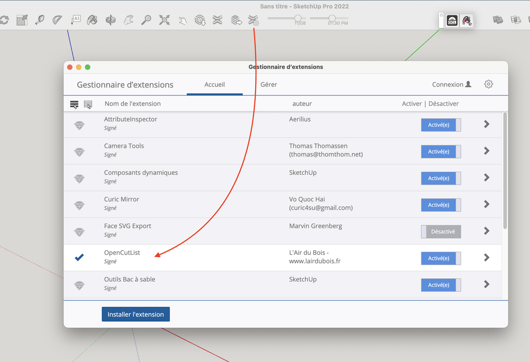530x362 pixels.
Task: Toggle the OpenCutList Activé(e) switch
Action: [441, 258]
